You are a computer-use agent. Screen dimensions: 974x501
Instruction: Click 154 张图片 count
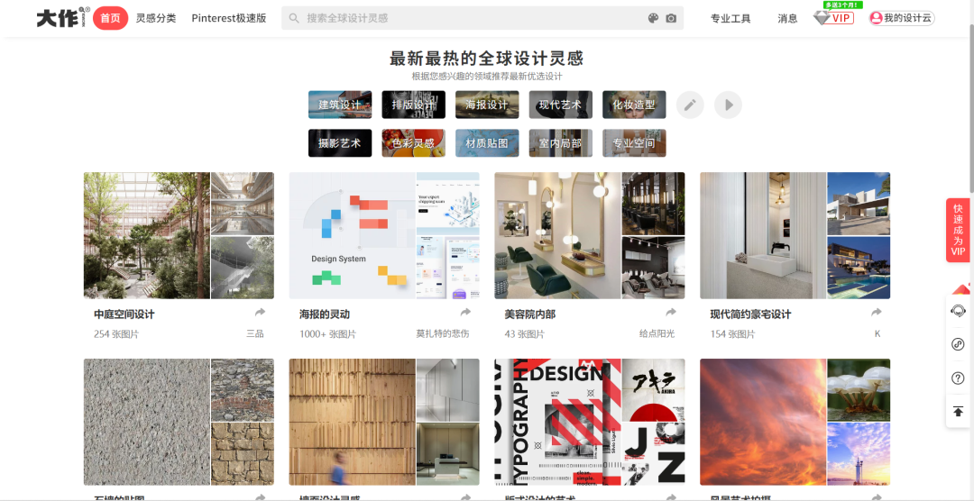pos(732,334)
